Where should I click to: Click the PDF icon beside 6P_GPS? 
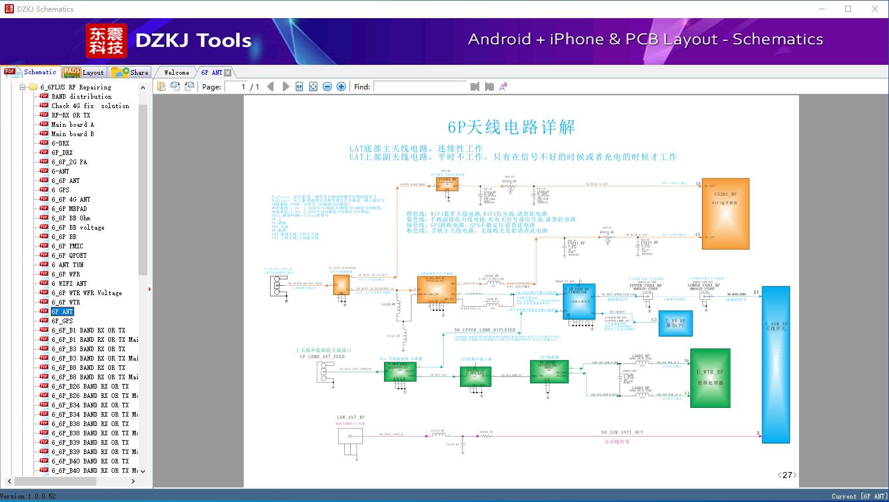click(x=44, y=321)
